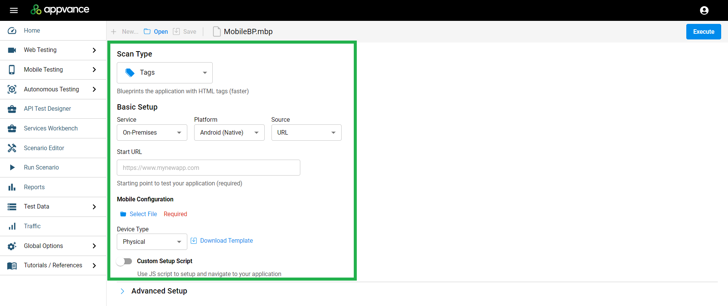Open the user account avatar menu

pyautogui.click(x=704, y=10)
